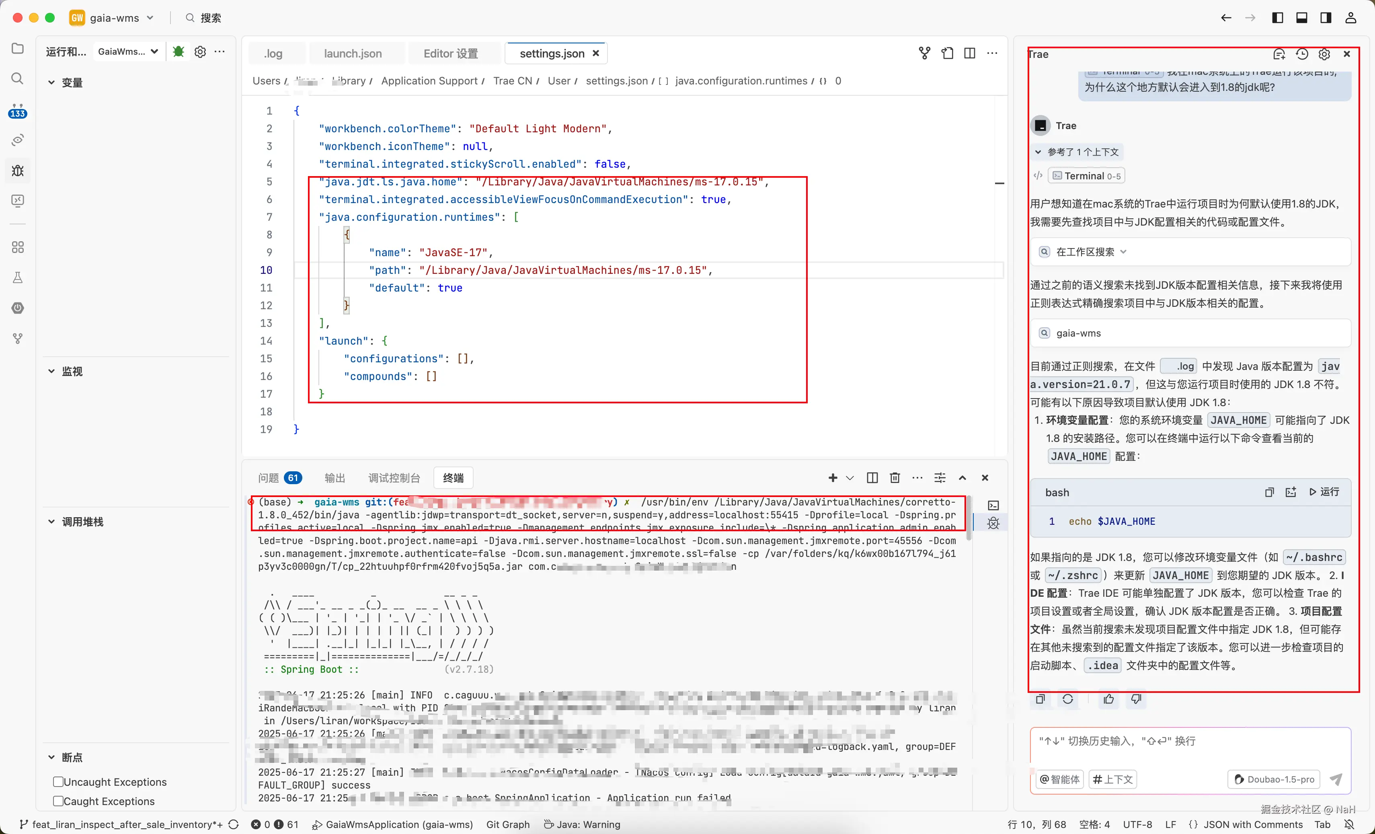Open the launch.json gear icon
1375x834 pixels.
[200, 51]
